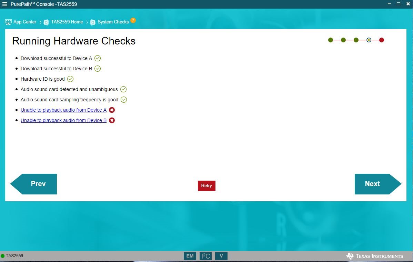Click the System Checks chip icon

93,22
